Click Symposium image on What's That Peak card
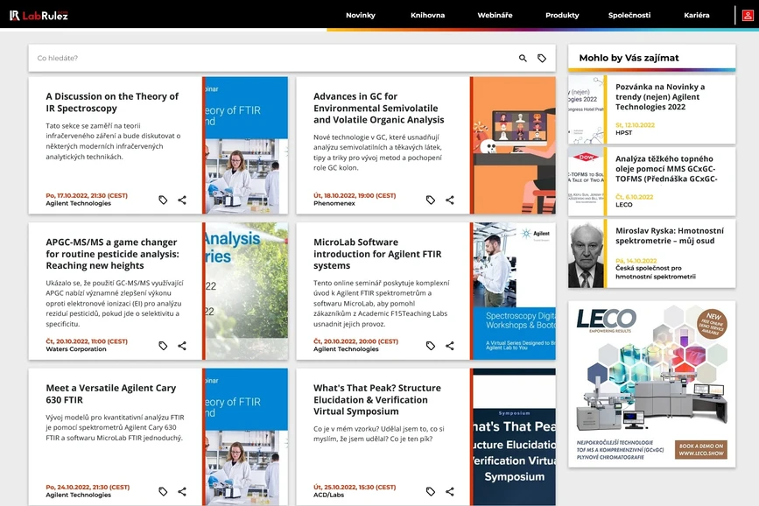The width and height of the screenshot is (759, 506). [x=514, y=437]
